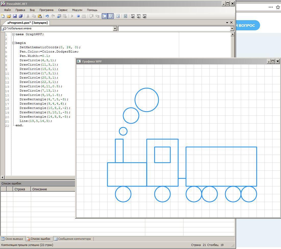Click the editor horizontal scrollbar left arrow
Viewport: 281px width, 249px height.
[2, 177]
